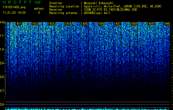This screenshot has width=173, height=110.
Task: Click the kHz axis unit label
Action: pyautogui.click(x=3, y=23)
